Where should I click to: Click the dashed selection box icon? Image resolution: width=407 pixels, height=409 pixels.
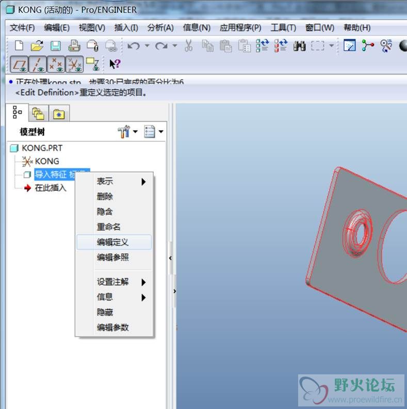(x=318, y=46)
